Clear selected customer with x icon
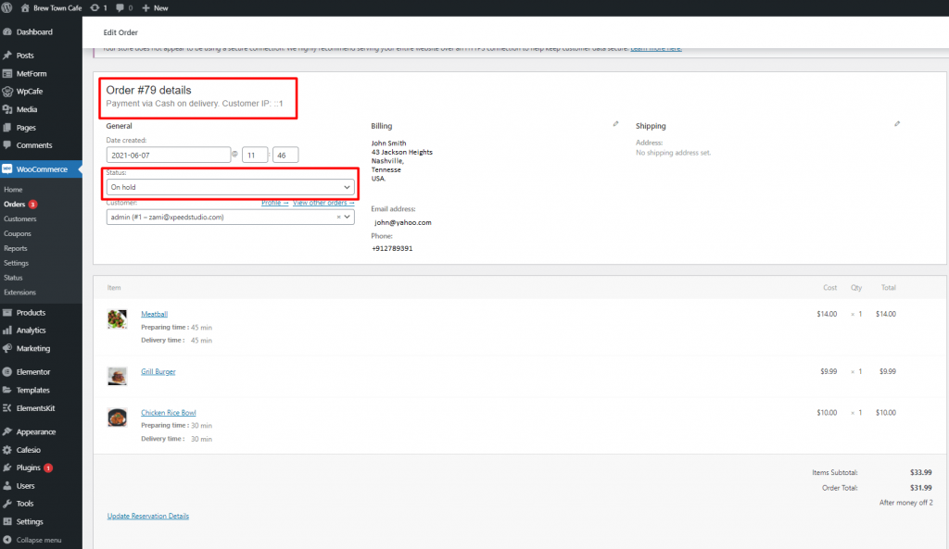949x549 pixels. click(x=338, y=217)
